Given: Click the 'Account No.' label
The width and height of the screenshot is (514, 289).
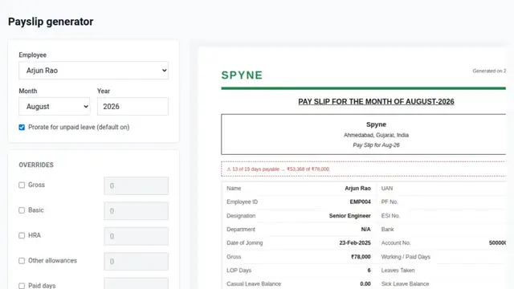Looking at the screenshot, I should click(396, 242).
